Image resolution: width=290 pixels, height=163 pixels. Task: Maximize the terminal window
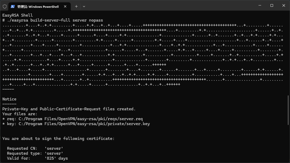[x=272, y=5]
